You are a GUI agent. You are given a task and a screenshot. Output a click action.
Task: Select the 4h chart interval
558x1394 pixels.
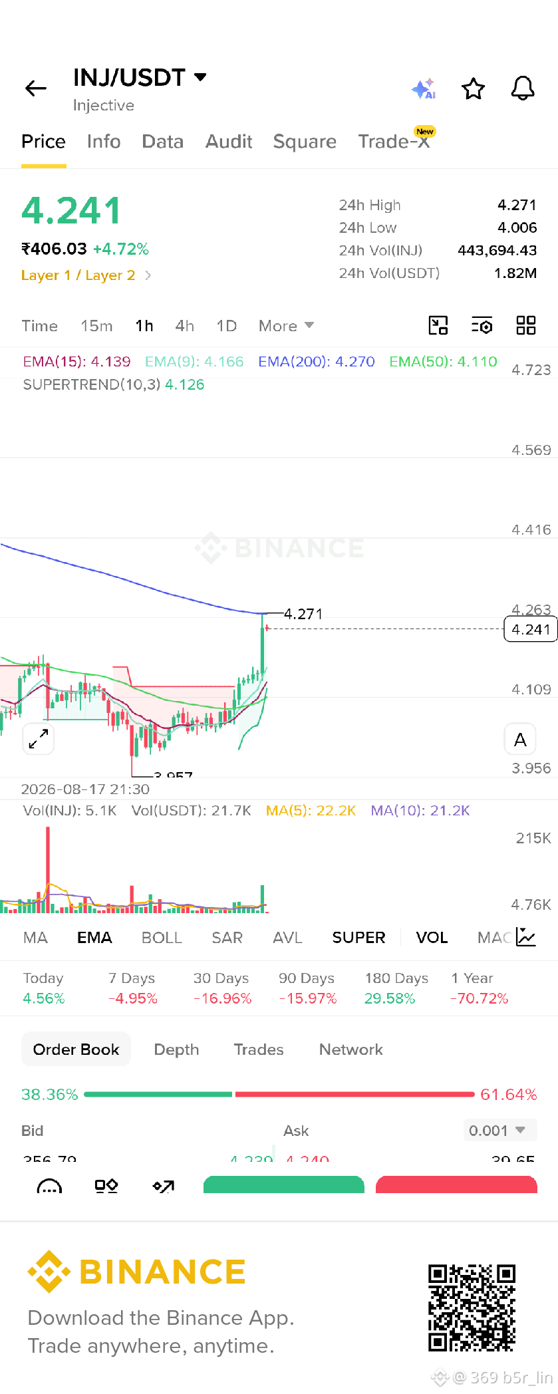point(185,326)
